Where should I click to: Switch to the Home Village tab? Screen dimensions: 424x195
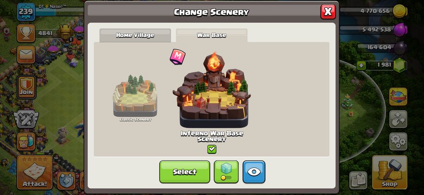(x=135, y=35)
